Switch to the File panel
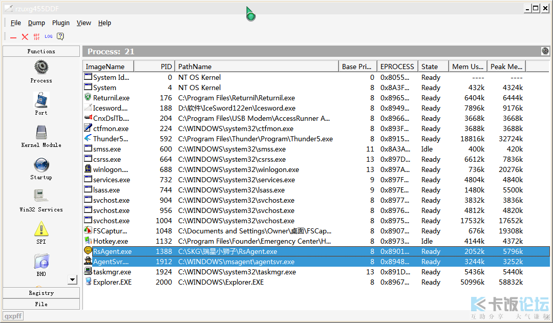 point(41,304)
